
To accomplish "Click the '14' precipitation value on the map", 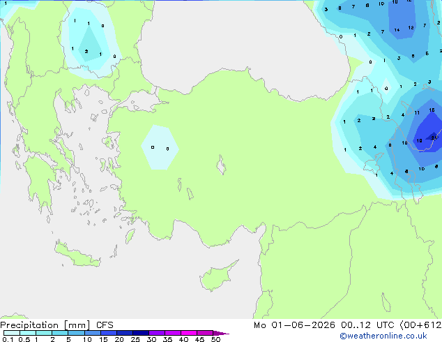I will 397,30.
